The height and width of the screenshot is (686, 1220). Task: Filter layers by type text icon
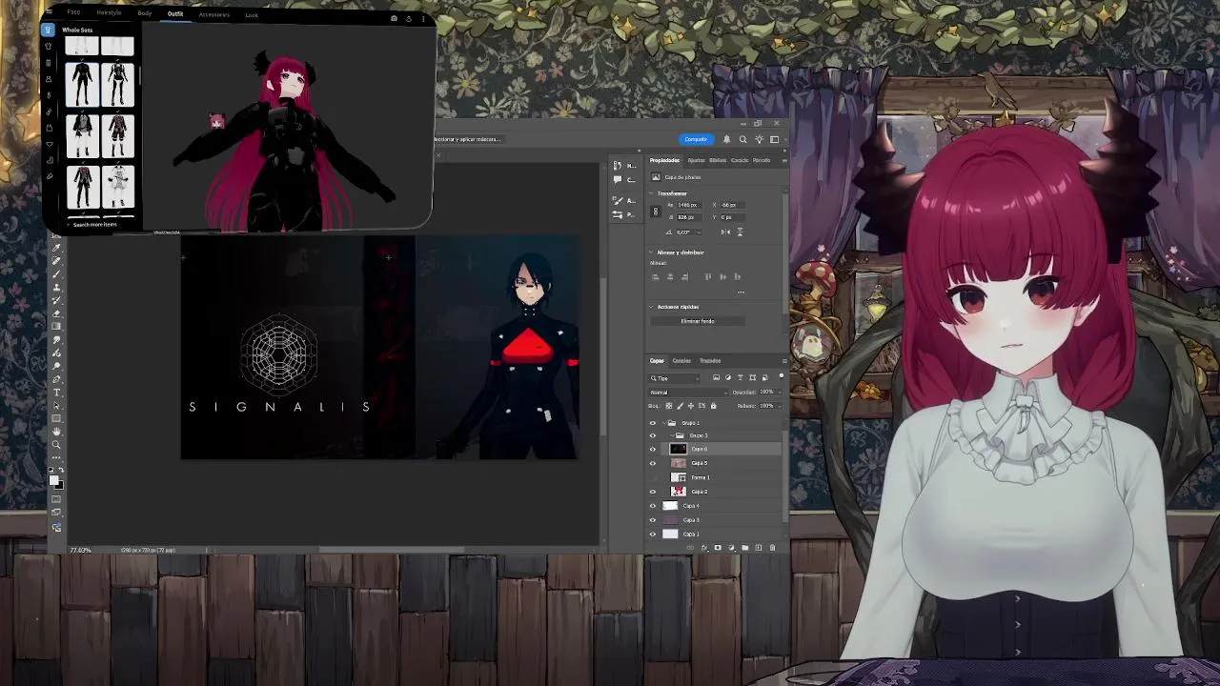[740, 377]
